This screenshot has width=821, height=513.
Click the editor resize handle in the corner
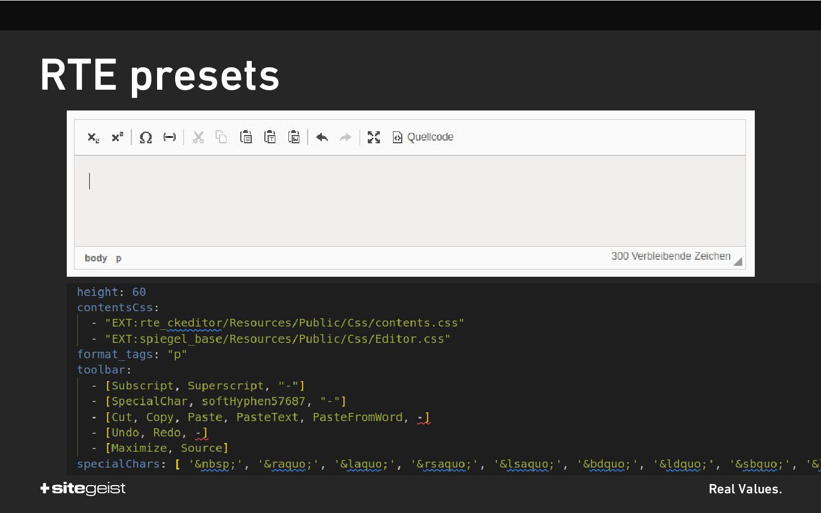click(x=738, y=261)
